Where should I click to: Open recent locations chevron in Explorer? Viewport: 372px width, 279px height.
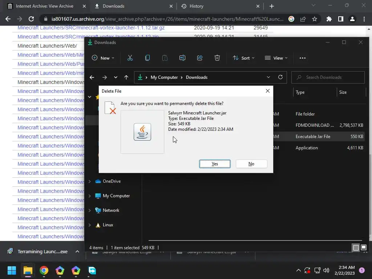(x=116, y=77)
